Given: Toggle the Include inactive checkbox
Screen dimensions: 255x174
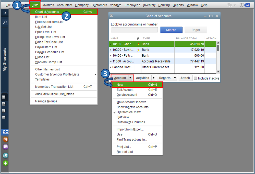Looking at the screenshot, I should coord(195,78).
